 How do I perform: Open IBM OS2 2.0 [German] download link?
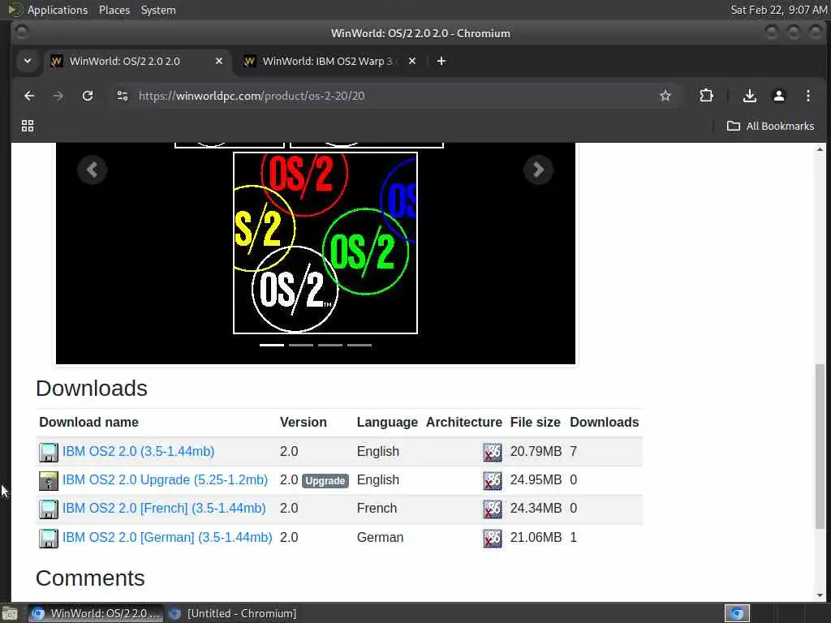(167, 537)
